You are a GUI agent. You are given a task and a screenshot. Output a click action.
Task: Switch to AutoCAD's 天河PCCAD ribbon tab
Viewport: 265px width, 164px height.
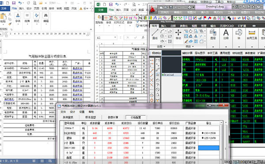click(227, 26)
